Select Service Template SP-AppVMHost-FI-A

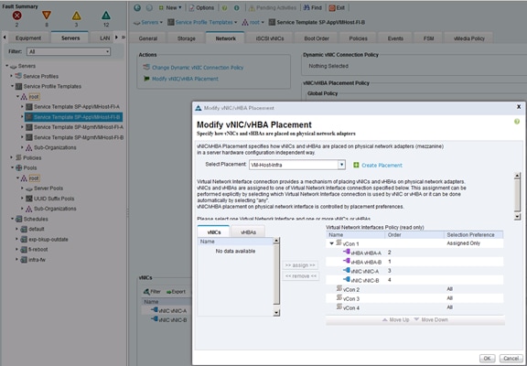(x=77, y=107)
